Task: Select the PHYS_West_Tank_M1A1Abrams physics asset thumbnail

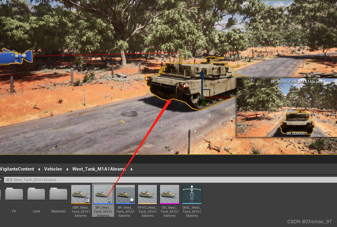Action: pos(147,194)
